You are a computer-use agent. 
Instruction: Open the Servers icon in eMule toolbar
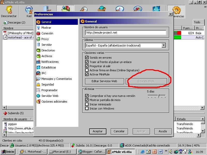[x=47, y=9]
